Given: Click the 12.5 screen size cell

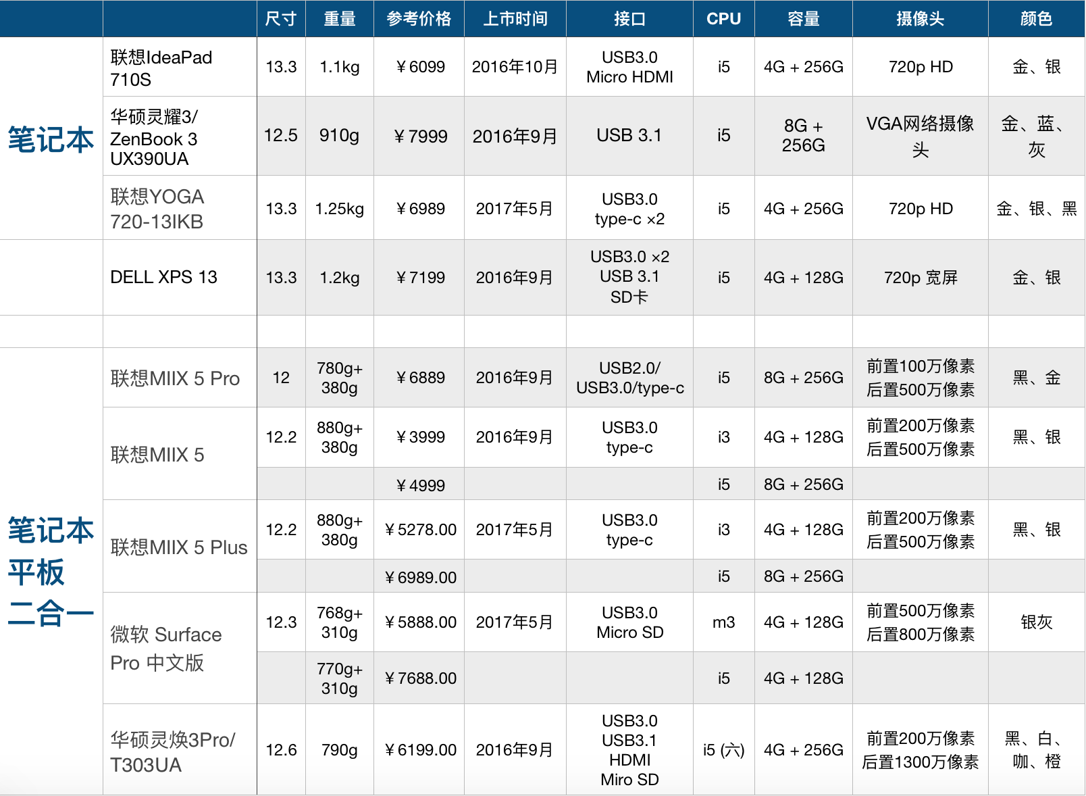Looking at the screenshot, I should (x=281, y=136).
